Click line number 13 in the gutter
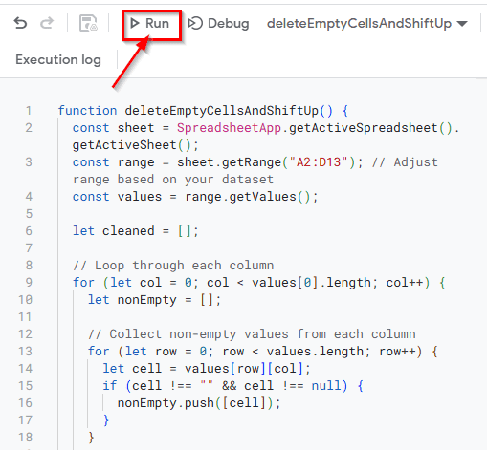 pyautogui.click(x=26, y=352)
